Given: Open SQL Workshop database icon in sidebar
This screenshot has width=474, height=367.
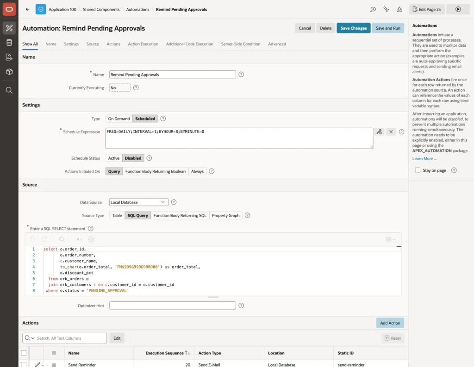Looking at the screenshot, I should tap(9, 43).
